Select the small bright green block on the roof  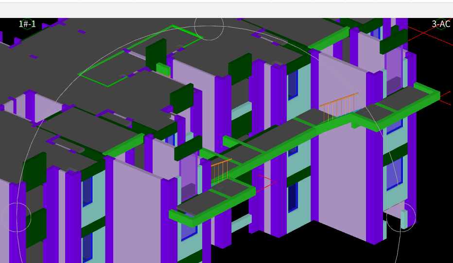click(x=163, y=69)
